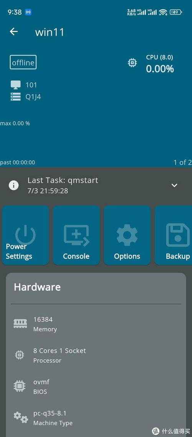The height and width of the screenshot is (437, 192).
Task: Tap the monitor icon next to 101
Action: 16,84
